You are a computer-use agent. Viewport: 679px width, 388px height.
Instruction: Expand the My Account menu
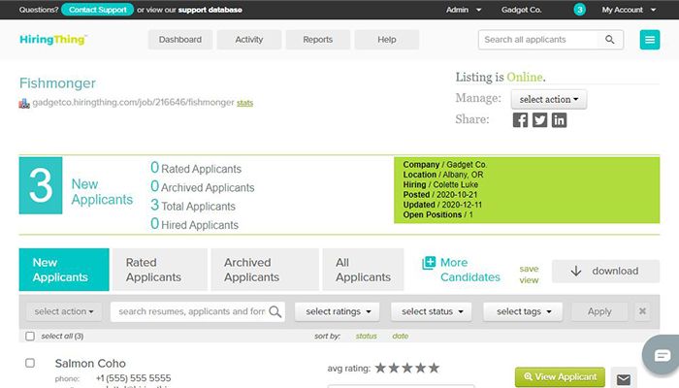tap(629, 10)
